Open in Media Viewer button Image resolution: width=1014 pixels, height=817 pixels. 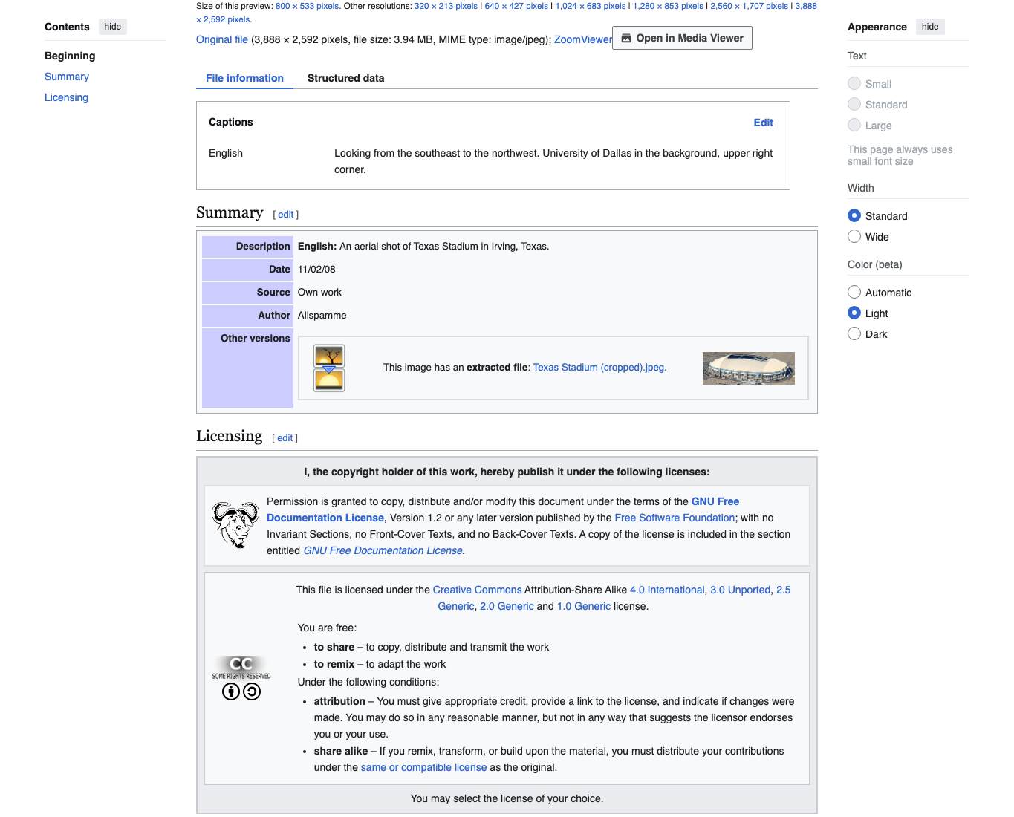(x=682, y=38)
